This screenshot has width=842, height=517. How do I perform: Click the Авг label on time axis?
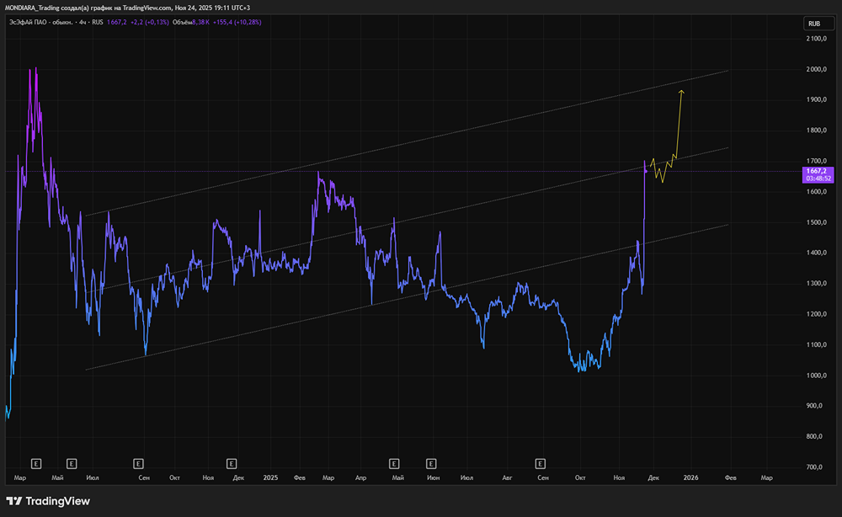click(x=507, y=477)
